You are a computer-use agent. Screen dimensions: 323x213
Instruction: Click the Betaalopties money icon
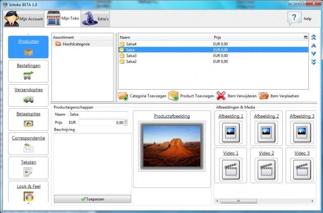28,123
